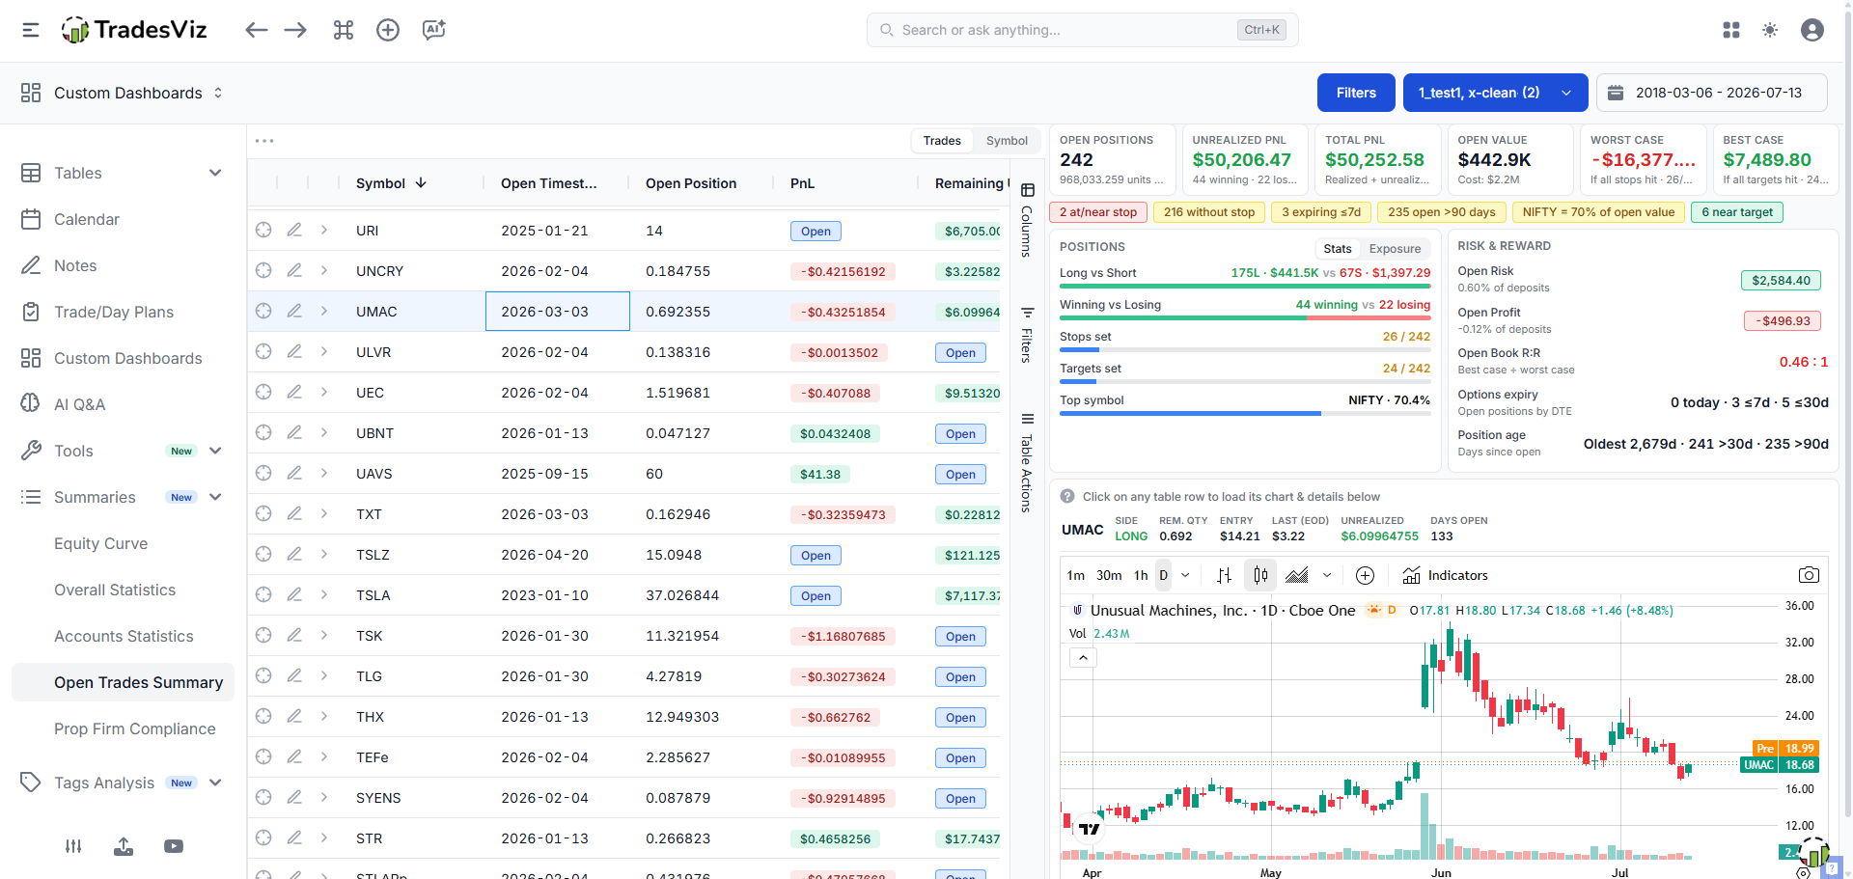Sort by the Symbol column header
Screen dimensions: 1853x879
(x=391, y=183)
